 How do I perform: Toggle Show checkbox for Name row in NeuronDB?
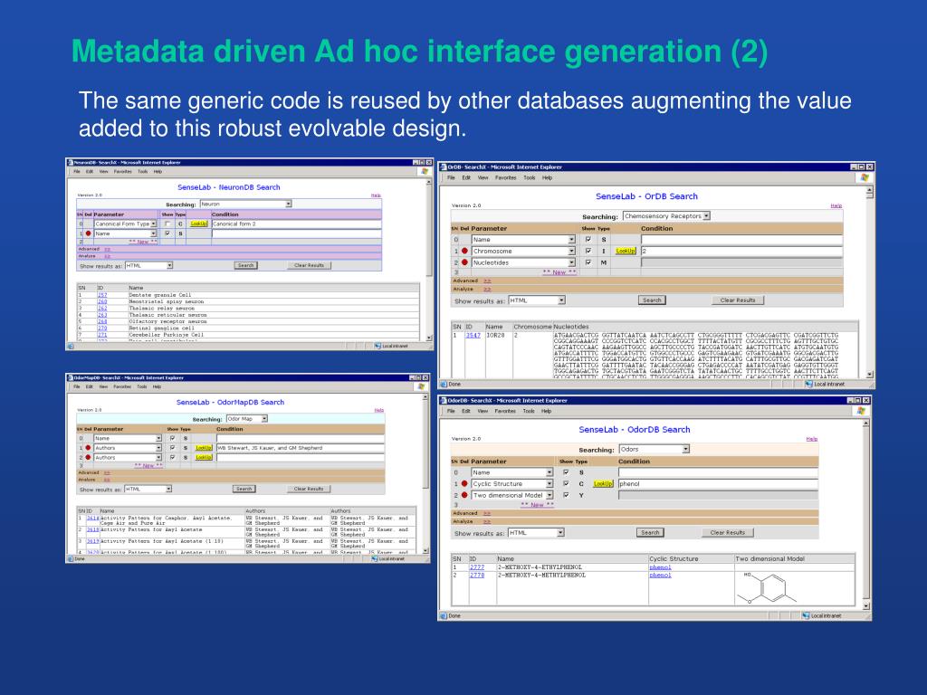[167, 233]
